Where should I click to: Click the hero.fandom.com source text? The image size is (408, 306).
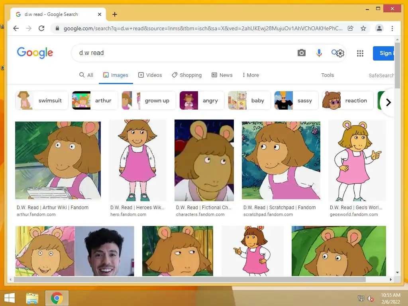pos(128,214)
